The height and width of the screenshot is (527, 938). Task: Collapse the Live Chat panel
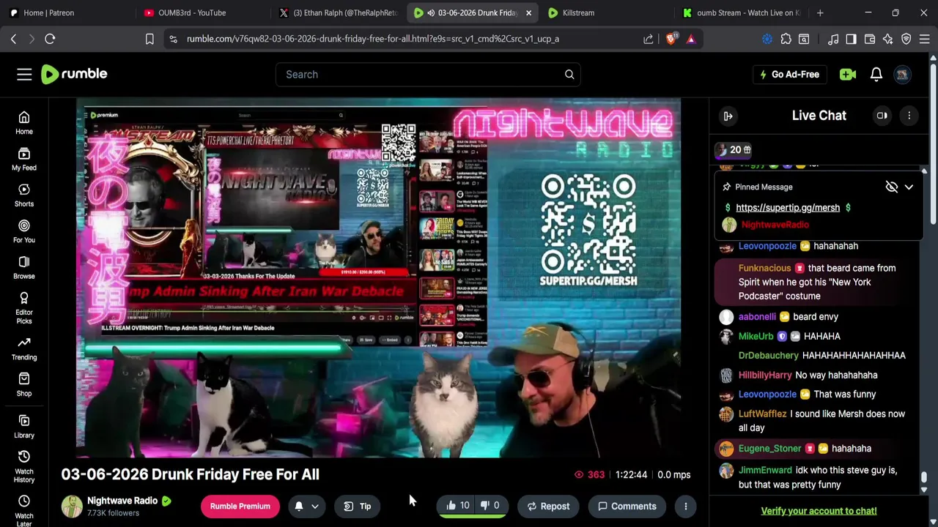[728, 116]
